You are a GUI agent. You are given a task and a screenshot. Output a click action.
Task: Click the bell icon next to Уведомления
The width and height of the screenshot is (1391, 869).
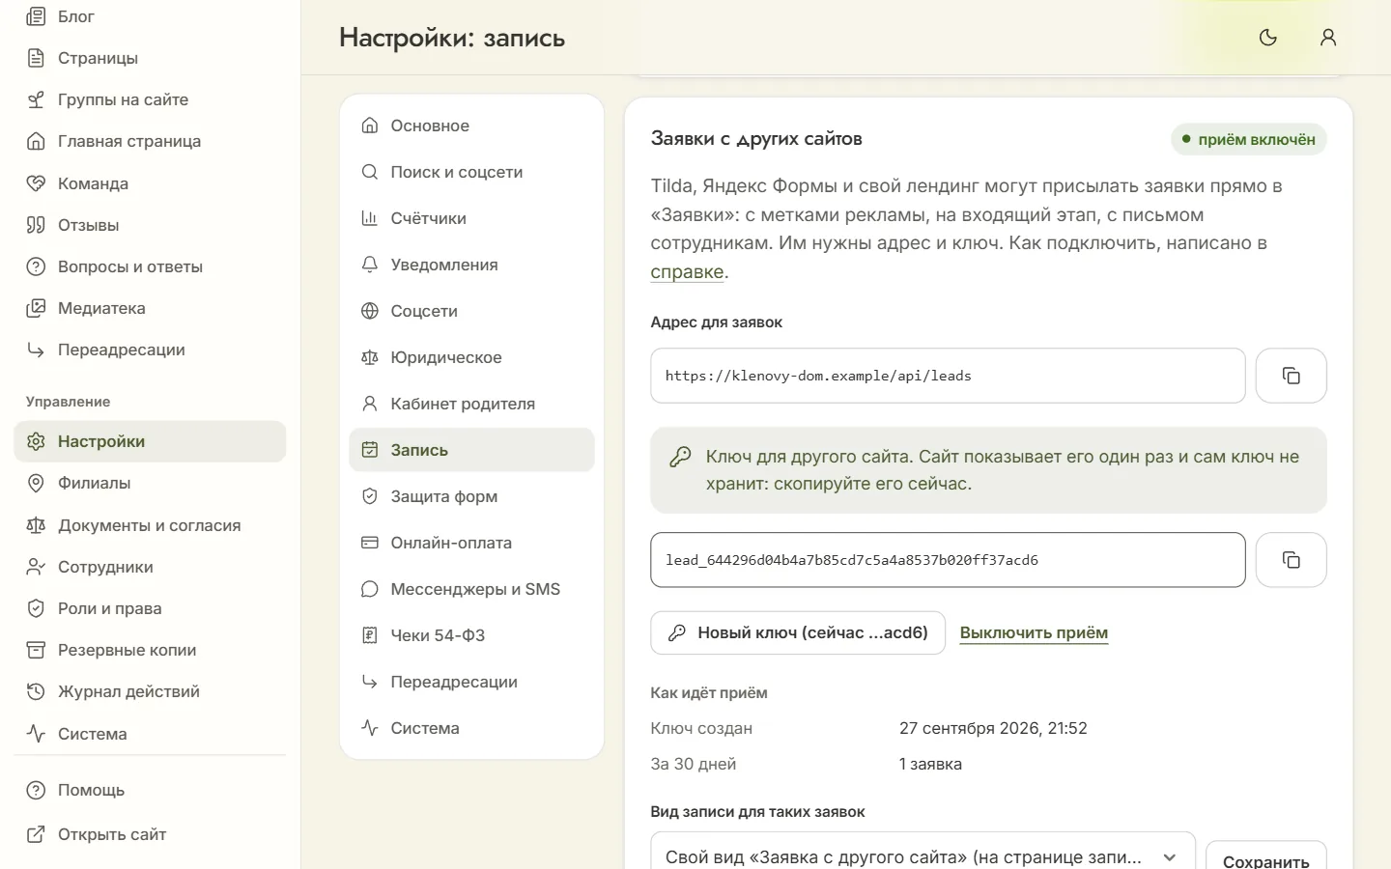pos(369,265)
